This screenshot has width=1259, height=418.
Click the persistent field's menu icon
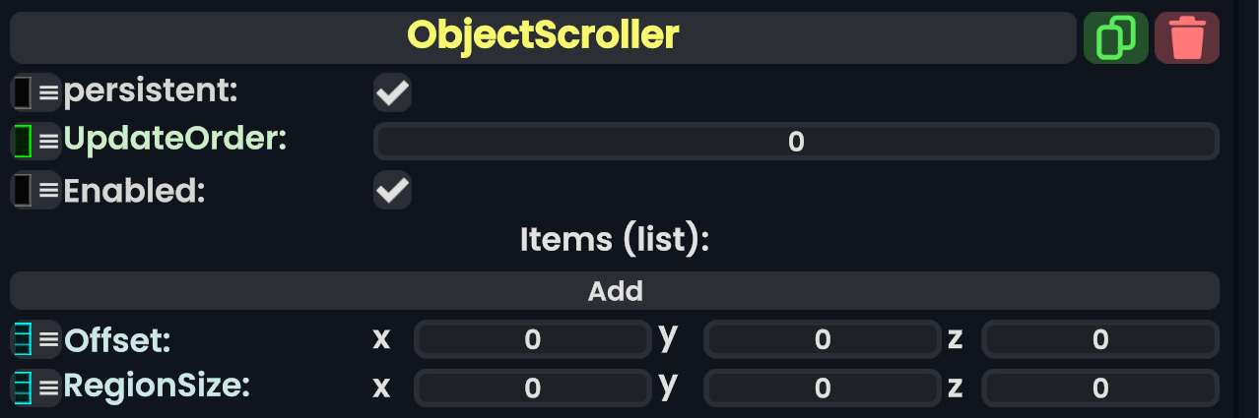pos(48,92)
